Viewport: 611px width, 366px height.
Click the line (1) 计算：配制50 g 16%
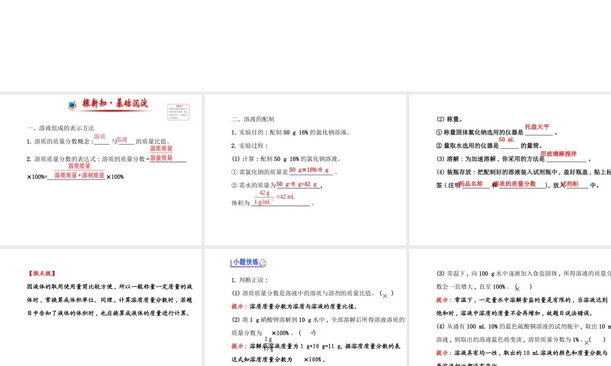(287, 159)
